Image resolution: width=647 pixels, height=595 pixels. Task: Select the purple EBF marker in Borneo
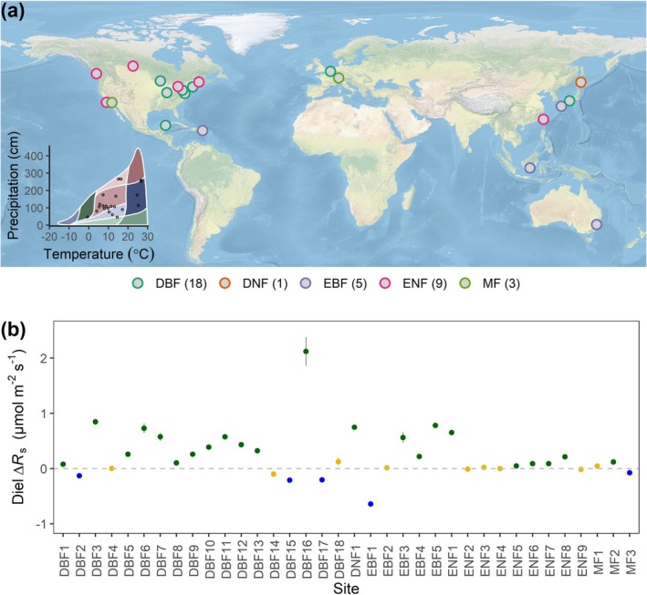[530, 169]
